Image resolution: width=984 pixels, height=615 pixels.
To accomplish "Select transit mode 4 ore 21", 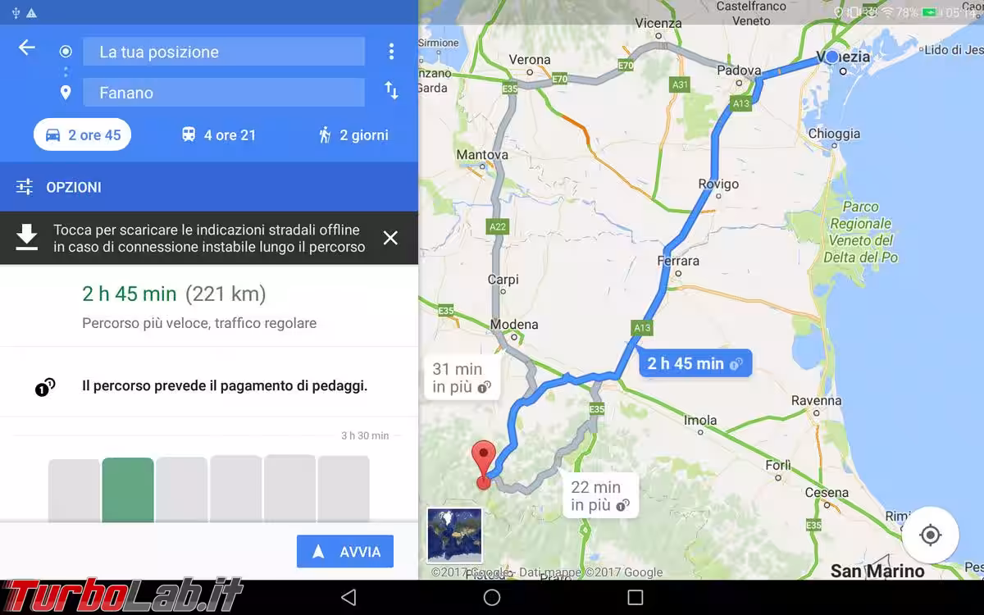I will click(219, 135).
